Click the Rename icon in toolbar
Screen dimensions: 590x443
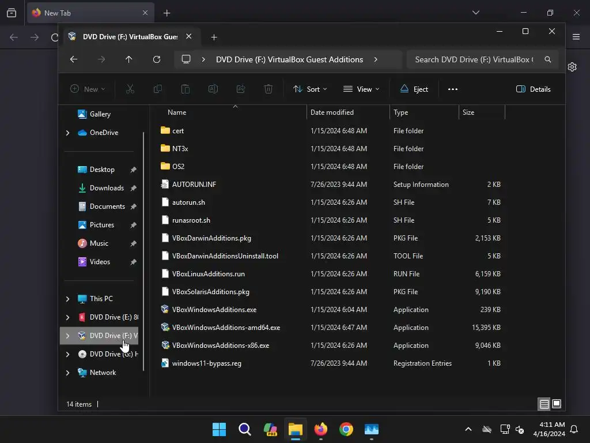pos(213,89)
